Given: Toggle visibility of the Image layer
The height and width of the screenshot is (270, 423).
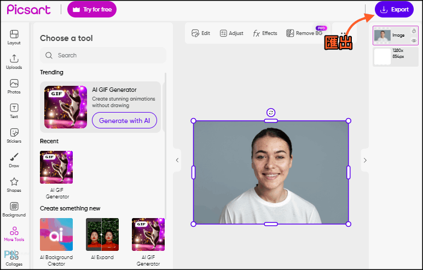Looking at the screenshot, I should coord(414,40).
